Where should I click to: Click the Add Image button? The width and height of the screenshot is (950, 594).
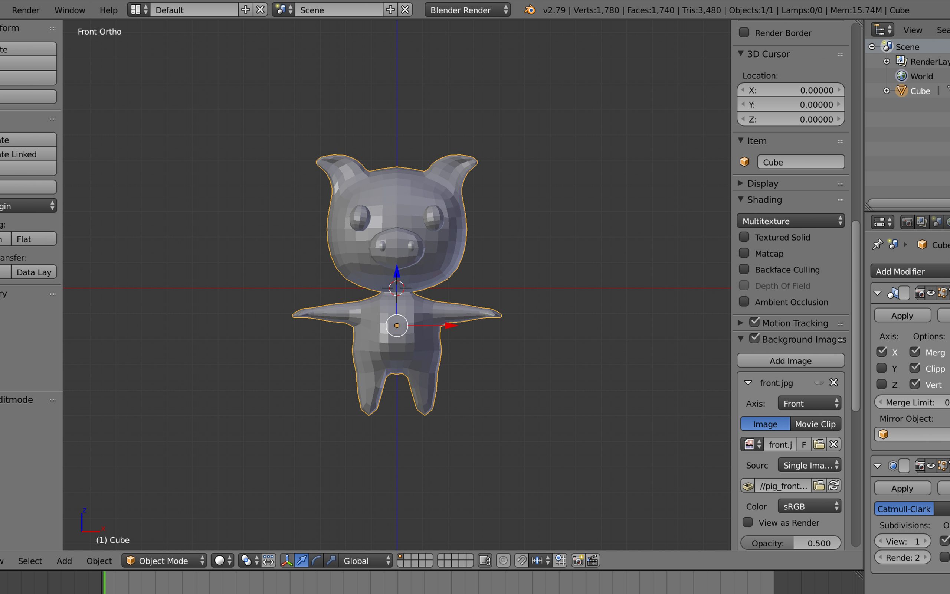tap(790, 360)
